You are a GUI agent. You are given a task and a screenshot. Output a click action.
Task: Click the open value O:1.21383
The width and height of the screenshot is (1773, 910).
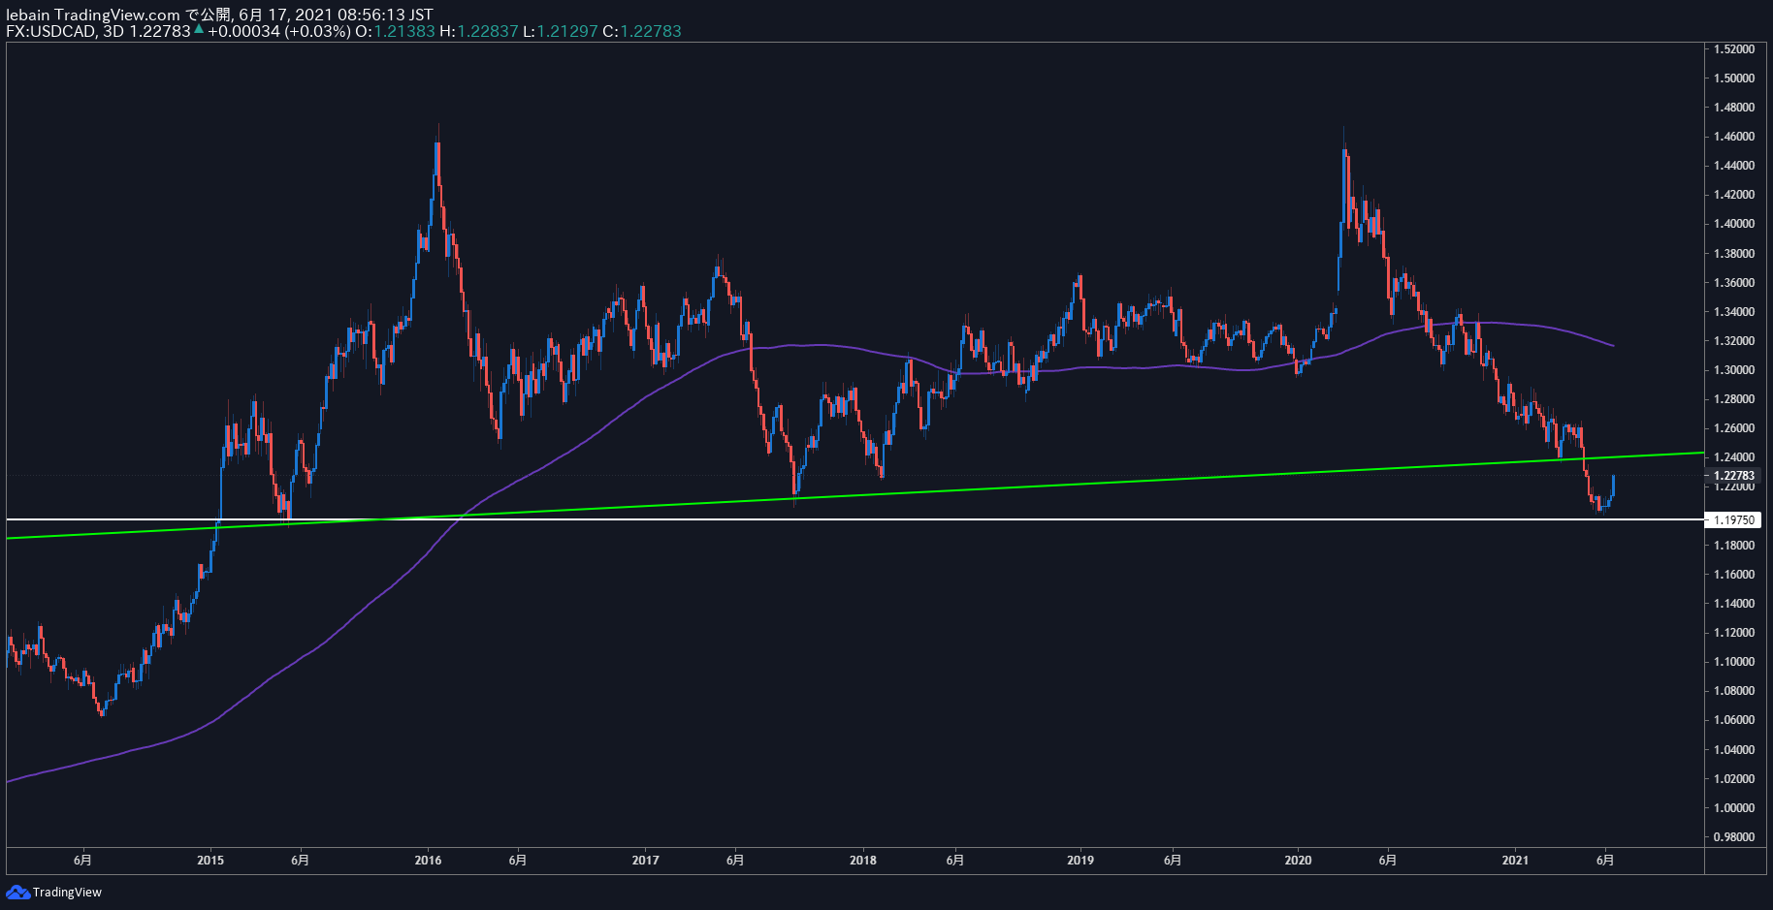(x=395, y=31)
